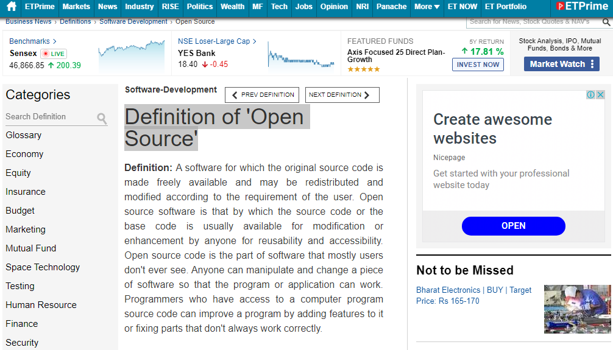Open Benchmarks chevron link
613x350 pixels.
pyautogui.click(x=33, y=41)
